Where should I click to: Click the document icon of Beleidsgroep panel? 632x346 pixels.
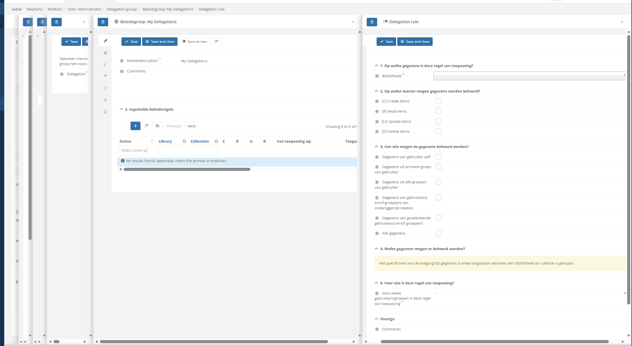[x=103, y=22]
